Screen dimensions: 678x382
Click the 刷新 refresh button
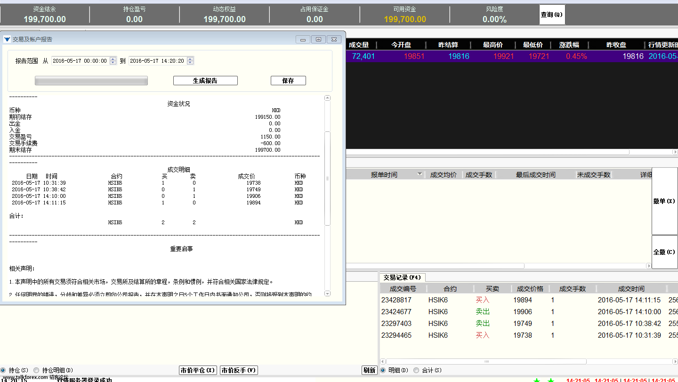[370, 370]
